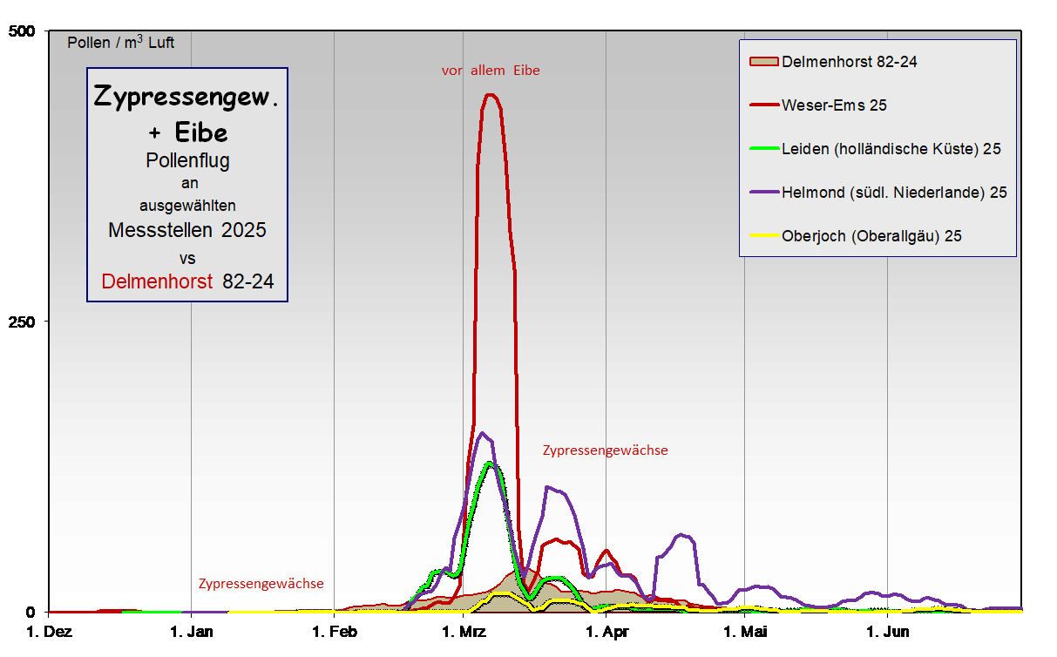Click the 'Pollen / m3 Luft' axis title

120,42
